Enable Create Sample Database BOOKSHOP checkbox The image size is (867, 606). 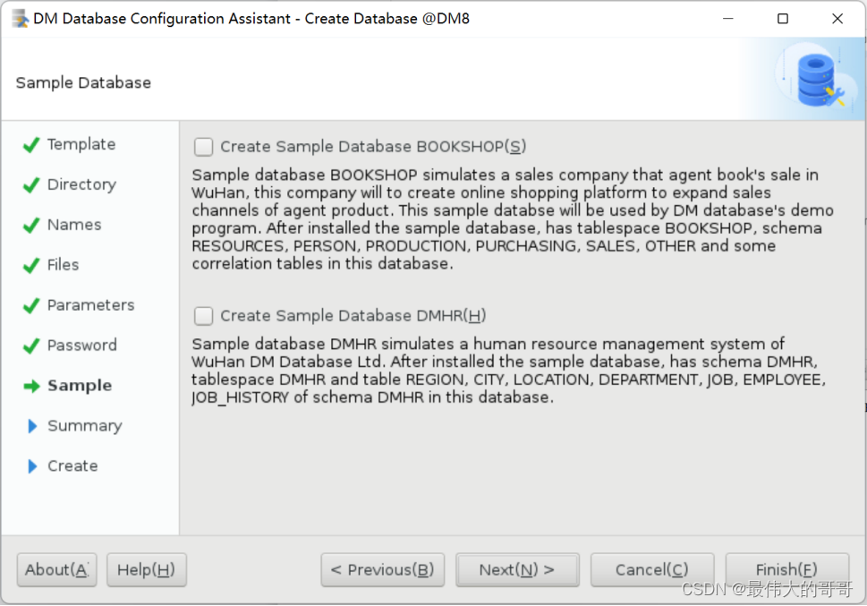pyautogui.click(x=203, y=146)
